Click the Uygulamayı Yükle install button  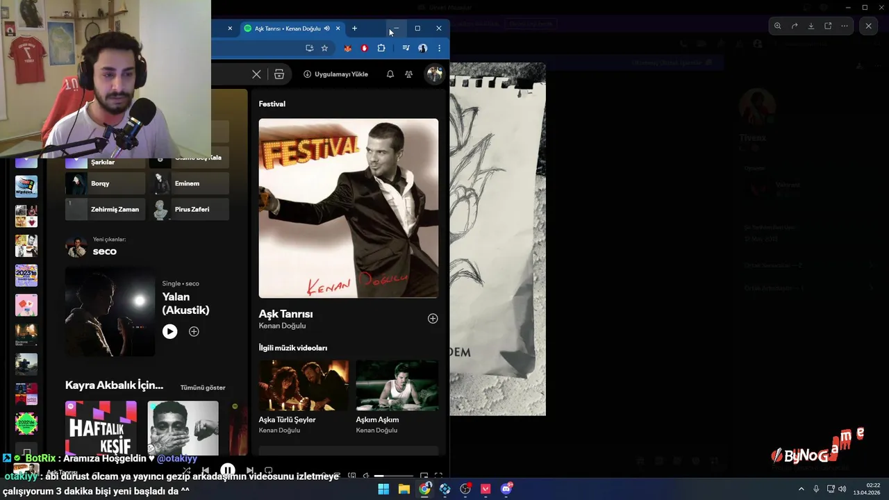335,74
